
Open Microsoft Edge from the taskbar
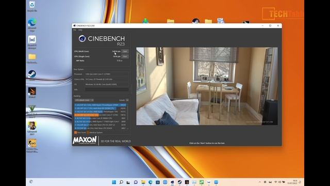[151, 182]
